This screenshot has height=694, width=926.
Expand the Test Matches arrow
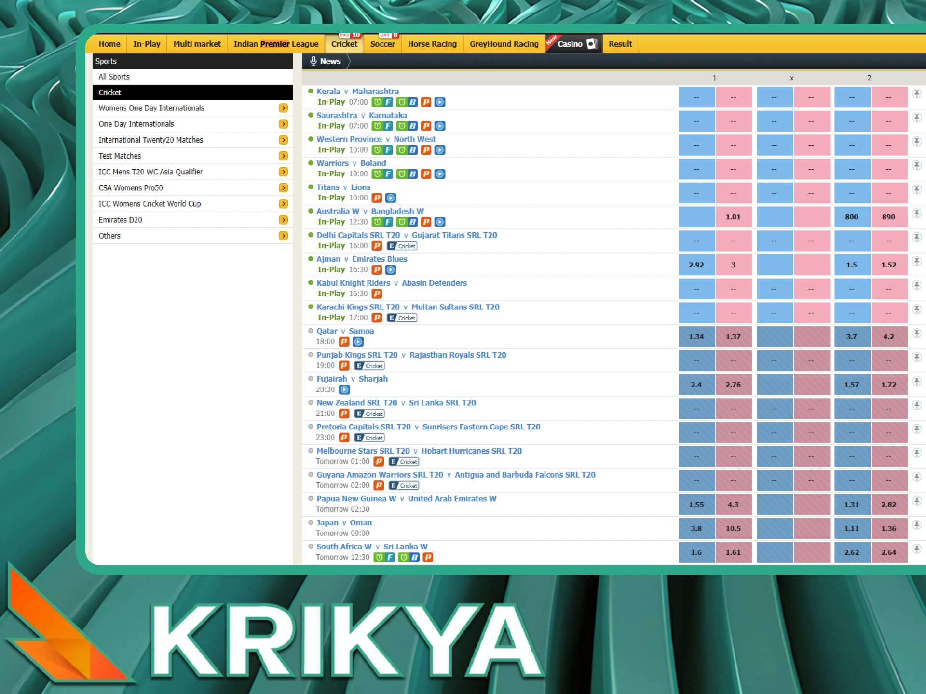pyautogui.click(x=284, y=156)
